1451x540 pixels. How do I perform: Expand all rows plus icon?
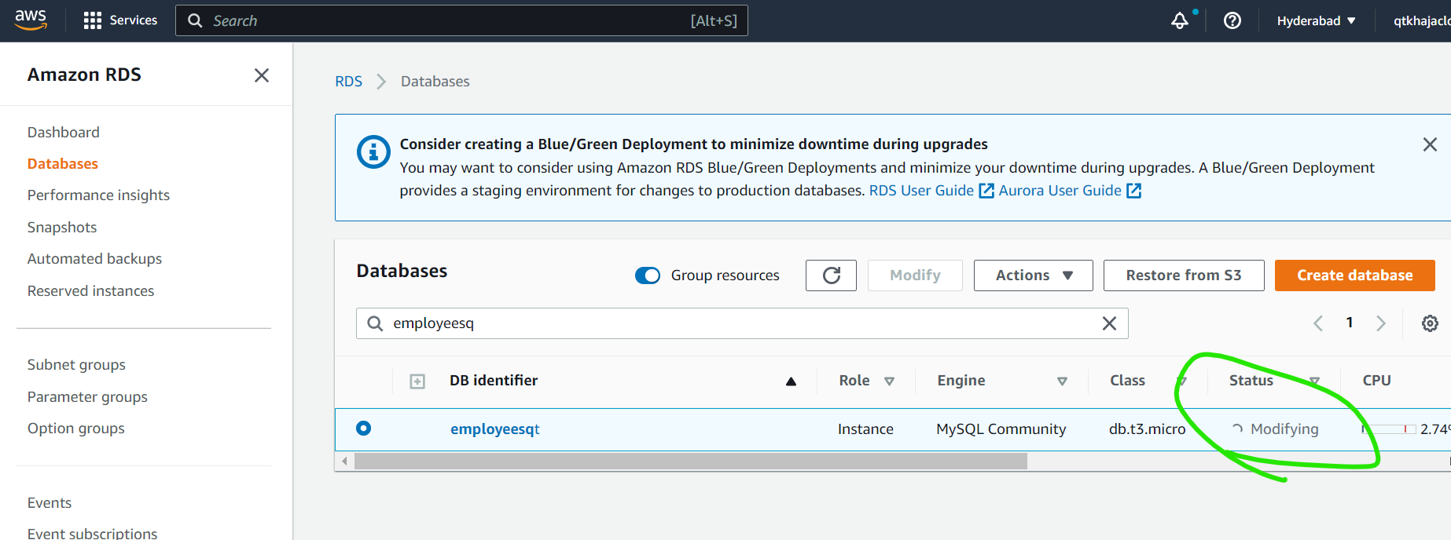coord(417,381)
